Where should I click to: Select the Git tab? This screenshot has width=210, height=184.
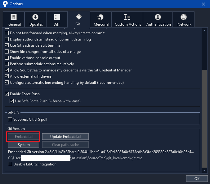79,19
